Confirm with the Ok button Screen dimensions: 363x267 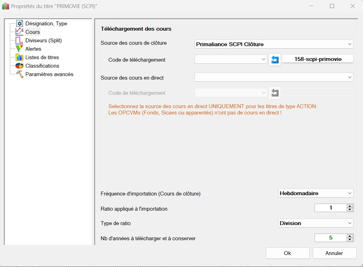point(287,253)
